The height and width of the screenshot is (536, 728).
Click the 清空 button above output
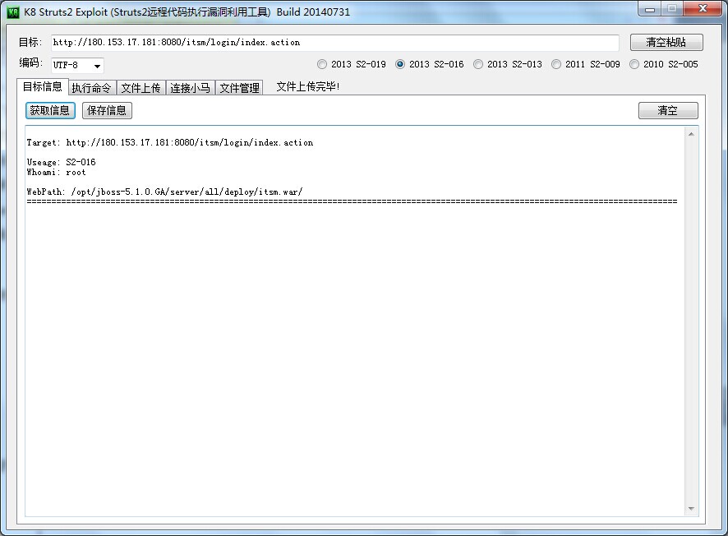[x=668, y=110]
